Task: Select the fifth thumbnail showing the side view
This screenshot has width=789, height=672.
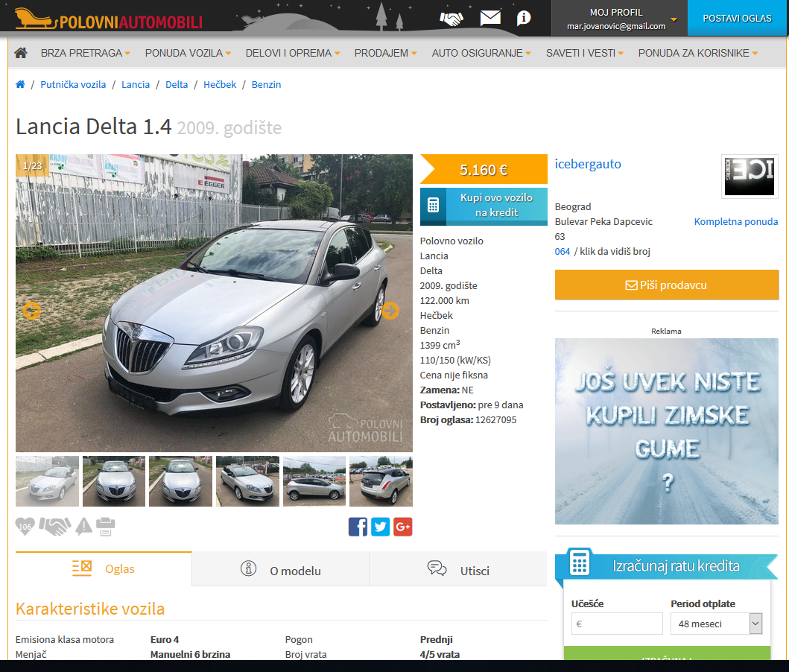Action: click(314, 481)
